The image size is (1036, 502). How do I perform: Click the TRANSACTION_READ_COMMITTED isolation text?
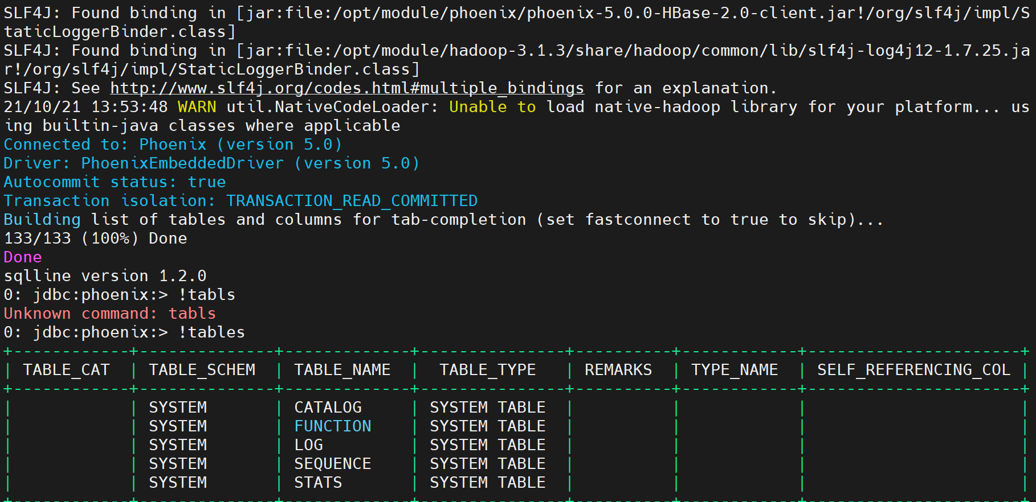coord(352,201)
